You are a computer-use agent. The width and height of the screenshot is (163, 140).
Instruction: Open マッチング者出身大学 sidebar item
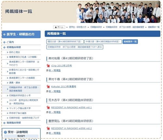[x=20, y=108]
